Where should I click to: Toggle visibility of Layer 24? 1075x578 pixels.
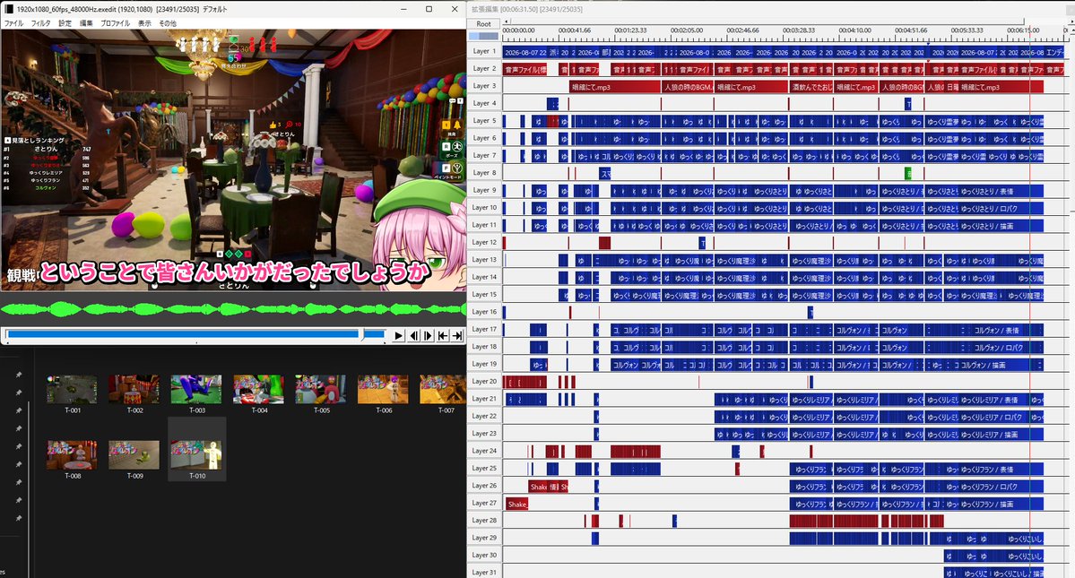[484, 452]
